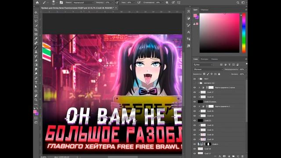The width and height of the screenshot is (281, 158).
Task: Lock transparent pixels
Action: point(204,74)
